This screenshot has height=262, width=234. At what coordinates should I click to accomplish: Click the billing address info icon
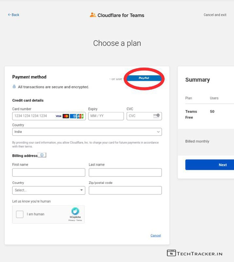pyautogui.click(x=42, y=155)
